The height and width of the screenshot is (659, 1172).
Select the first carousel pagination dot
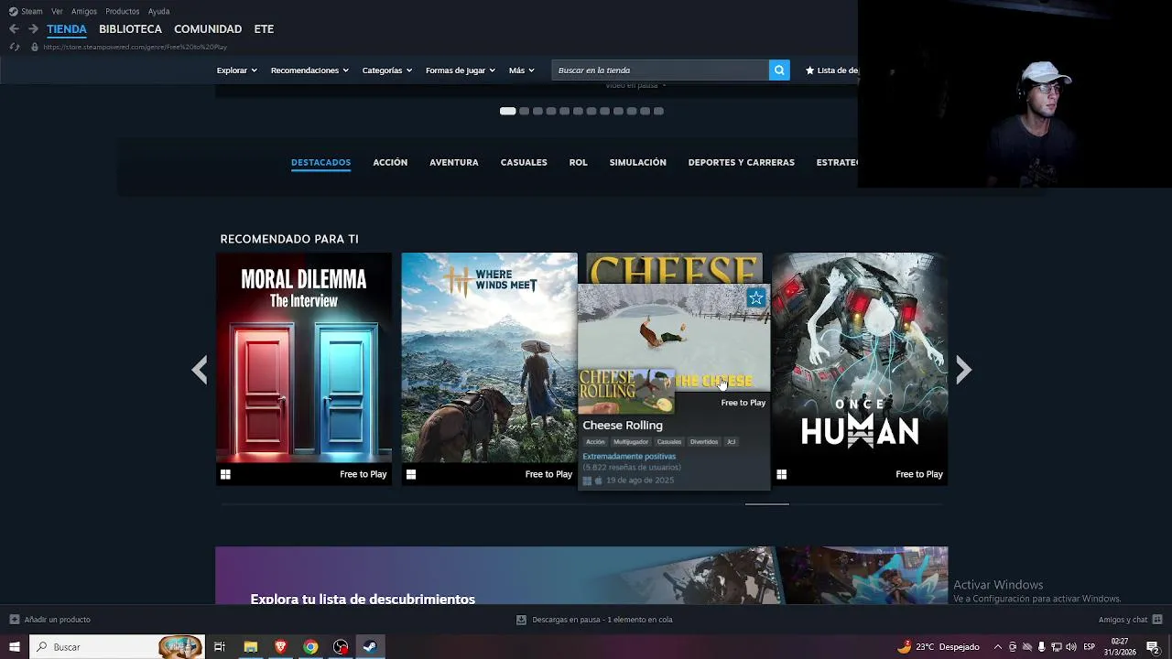click(507, 111)
